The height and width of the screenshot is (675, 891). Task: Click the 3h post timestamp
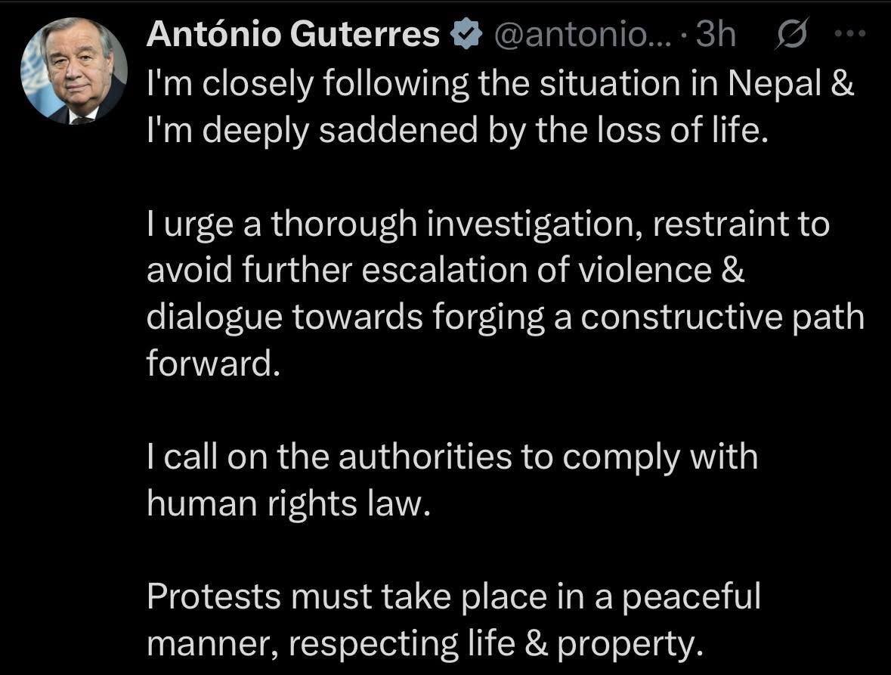715,34
